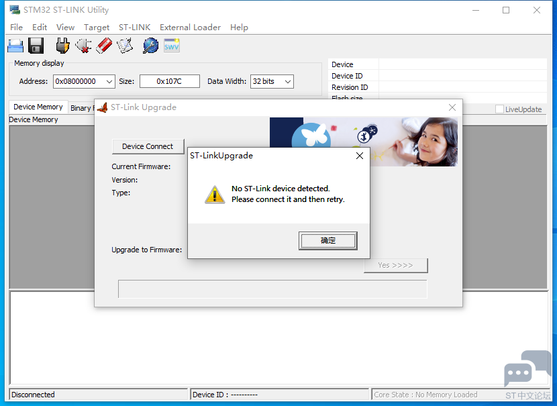Image resolution: width=557 pixels, height=406 pixels.
Task: Click Core State : No Memory Loaded text
Action: pos(425,395)
